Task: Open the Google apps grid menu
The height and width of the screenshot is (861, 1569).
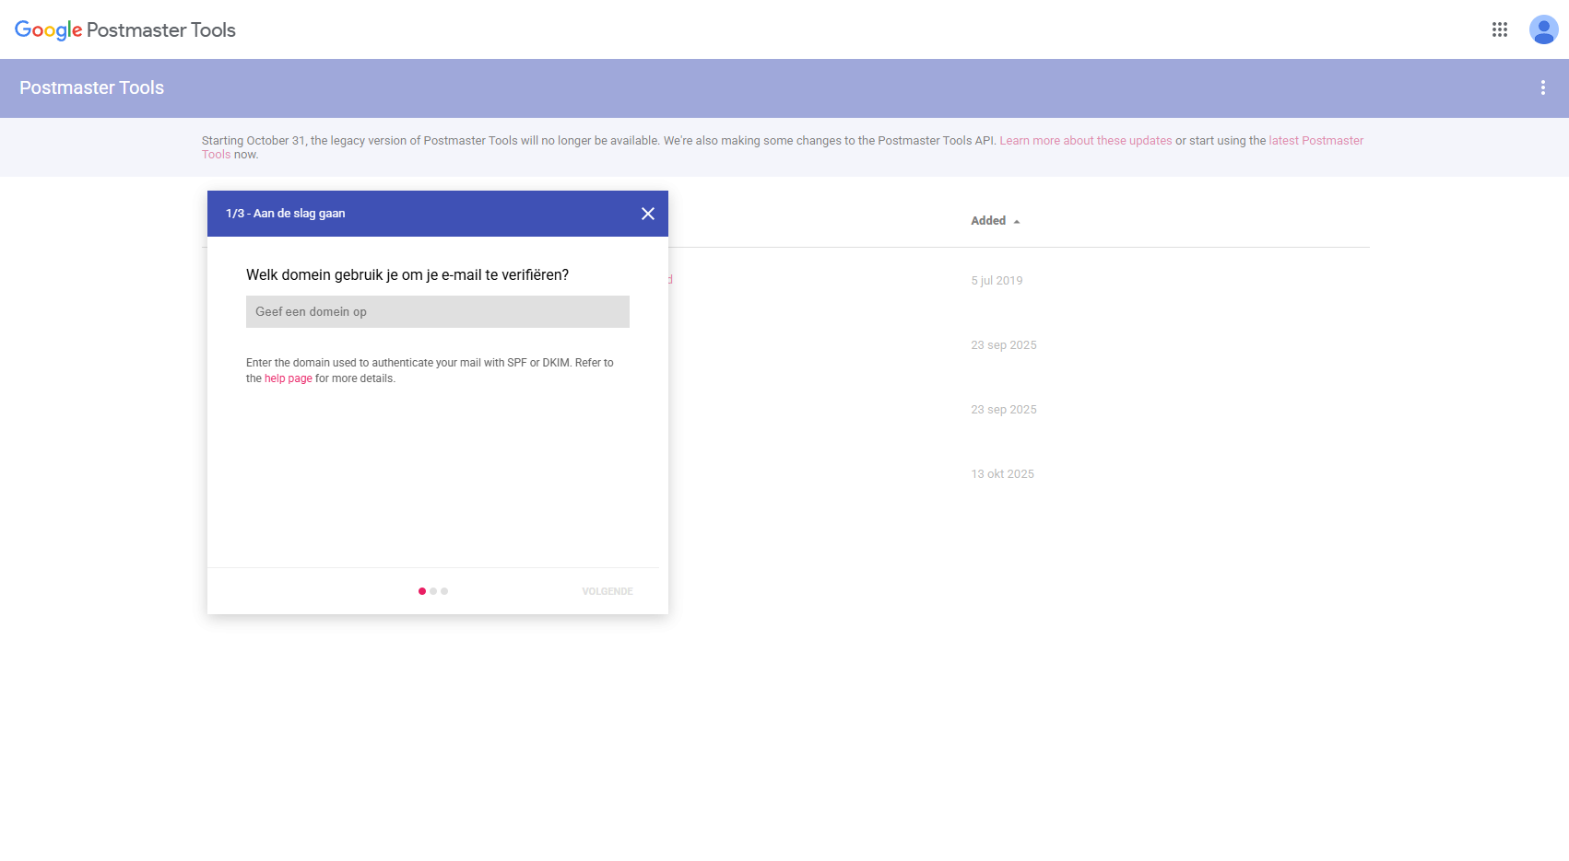Action: [1500, 29]
